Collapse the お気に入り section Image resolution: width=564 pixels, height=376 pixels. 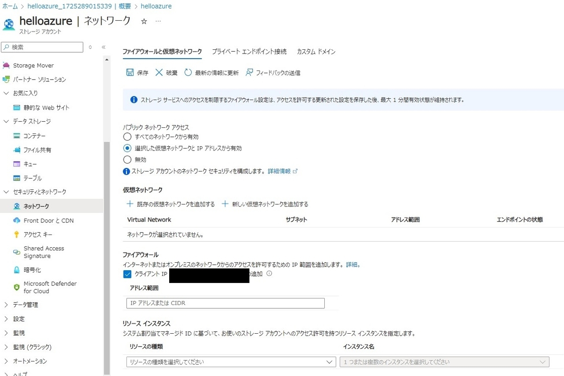pos(6,93)
